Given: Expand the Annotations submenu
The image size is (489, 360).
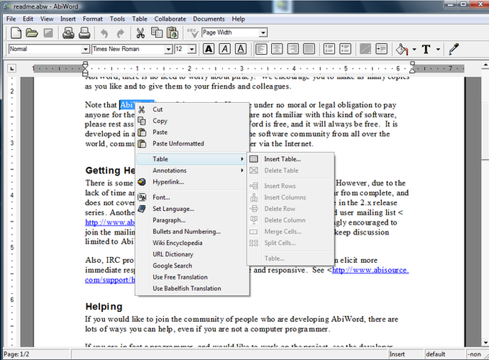Looking at the screenshot, I should 192,171.
